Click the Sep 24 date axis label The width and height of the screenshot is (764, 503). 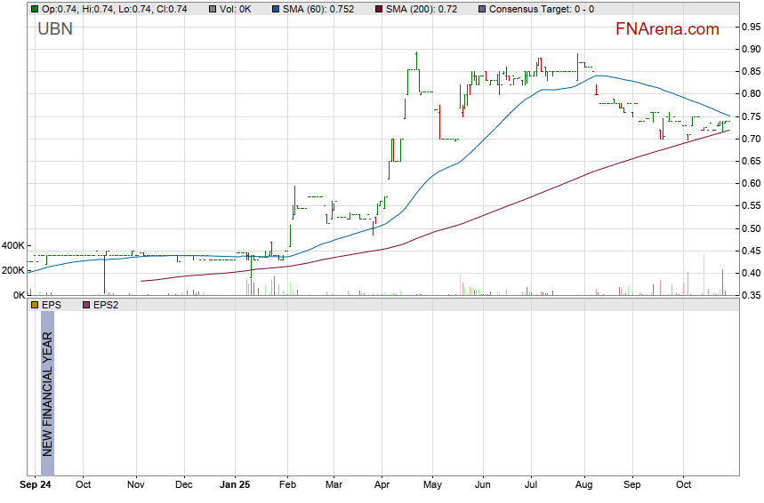tap(36, 485)
